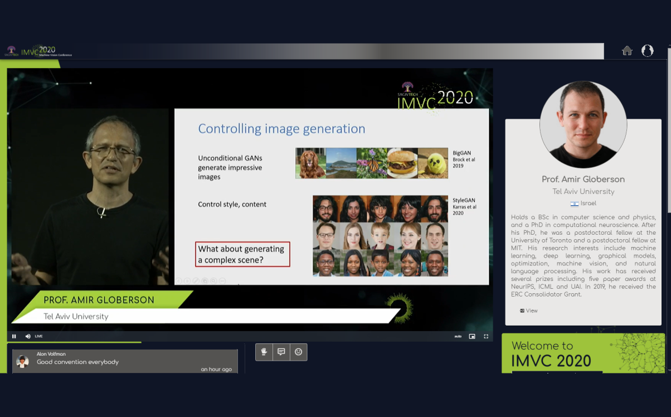
Task: Jump to LIVE in the video player
Action: click(39, 336)
